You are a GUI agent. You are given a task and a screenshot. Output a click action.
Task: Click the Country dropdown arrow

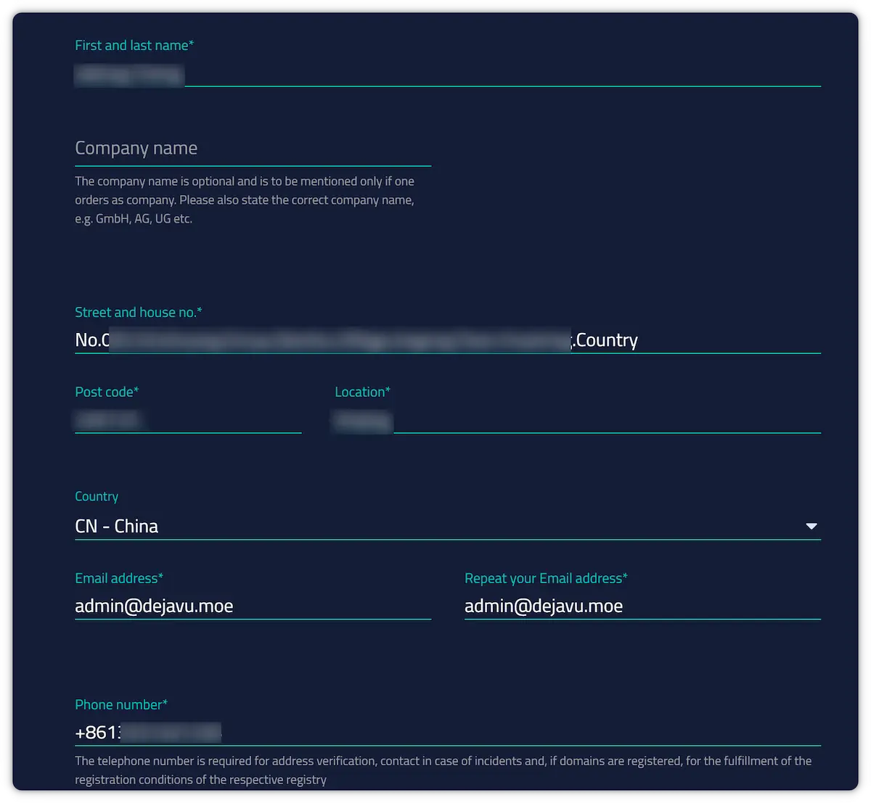tap(811, 526)
